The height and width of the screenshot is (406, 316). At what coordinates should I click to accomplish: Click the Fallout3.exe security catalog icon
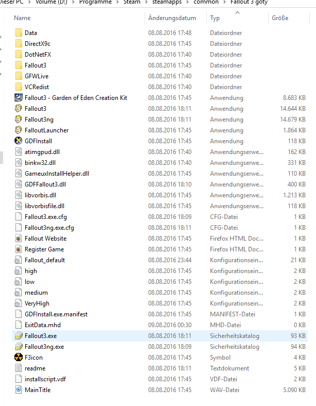19,336
